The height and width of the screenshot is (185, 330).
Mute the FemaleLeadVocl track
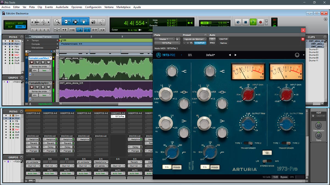tap(48, 62)
